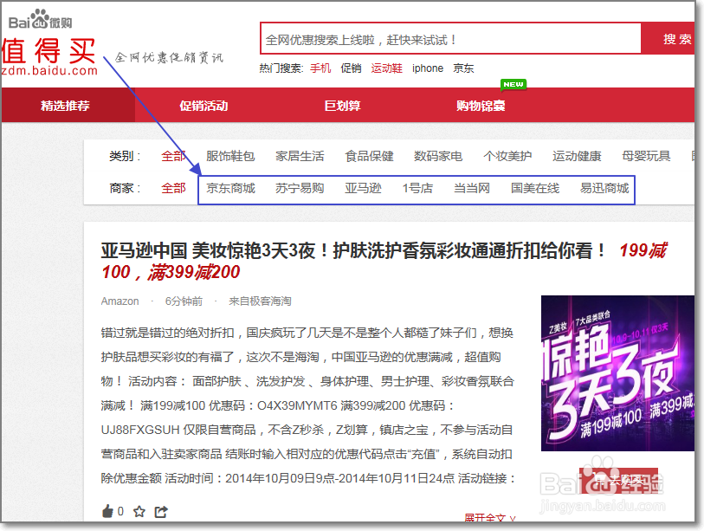Favorite the article with the star icon
Viewport: 704px width, 531px height.
click(139, 511)
